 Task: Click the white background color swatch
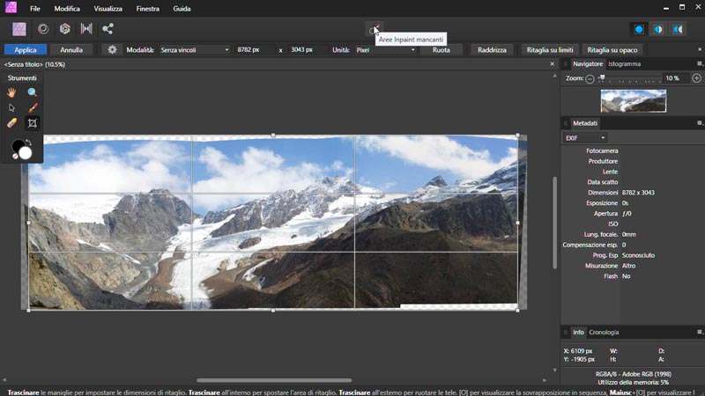26,153
